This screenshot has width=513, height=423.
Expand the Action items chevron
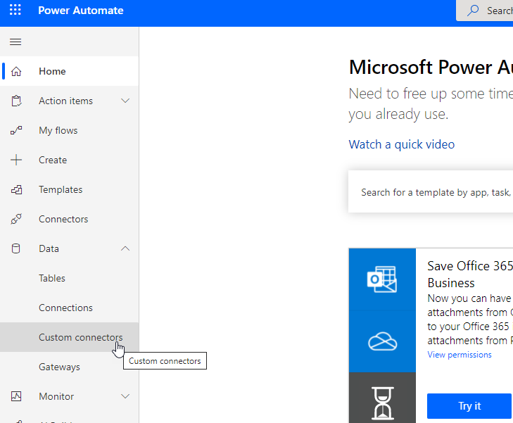click(125, 101)
